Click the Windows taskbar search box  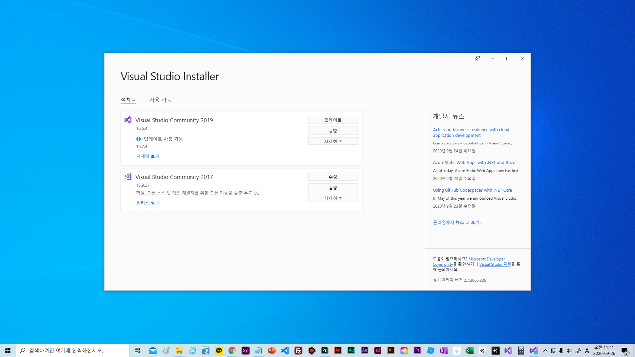click(73, 350)
